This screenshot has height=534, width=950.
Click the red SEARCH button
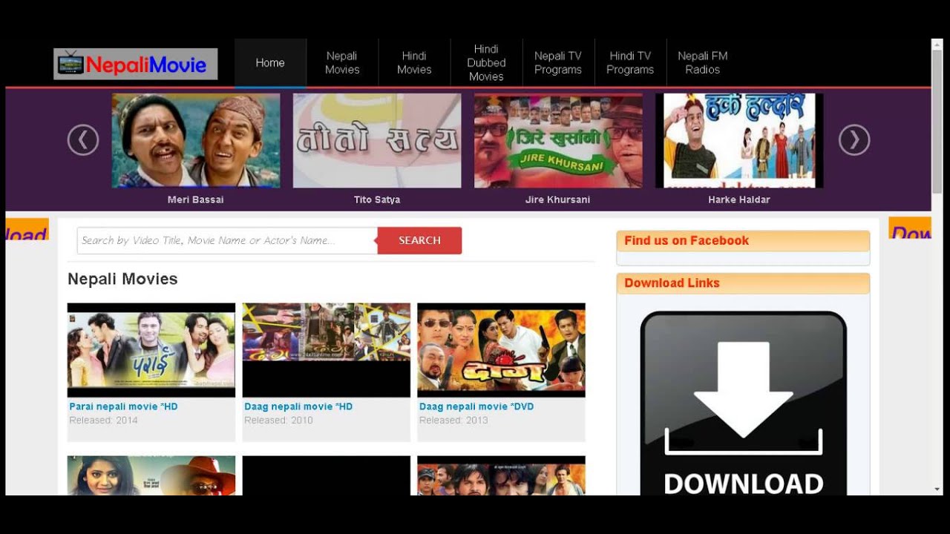(419, 240)
